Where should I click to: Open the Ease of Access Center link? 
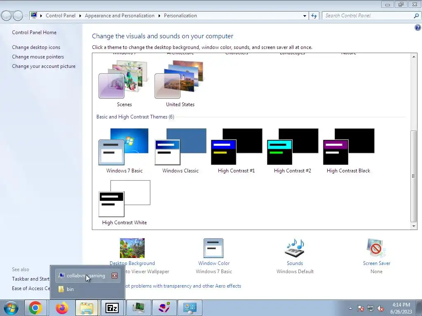31,288
